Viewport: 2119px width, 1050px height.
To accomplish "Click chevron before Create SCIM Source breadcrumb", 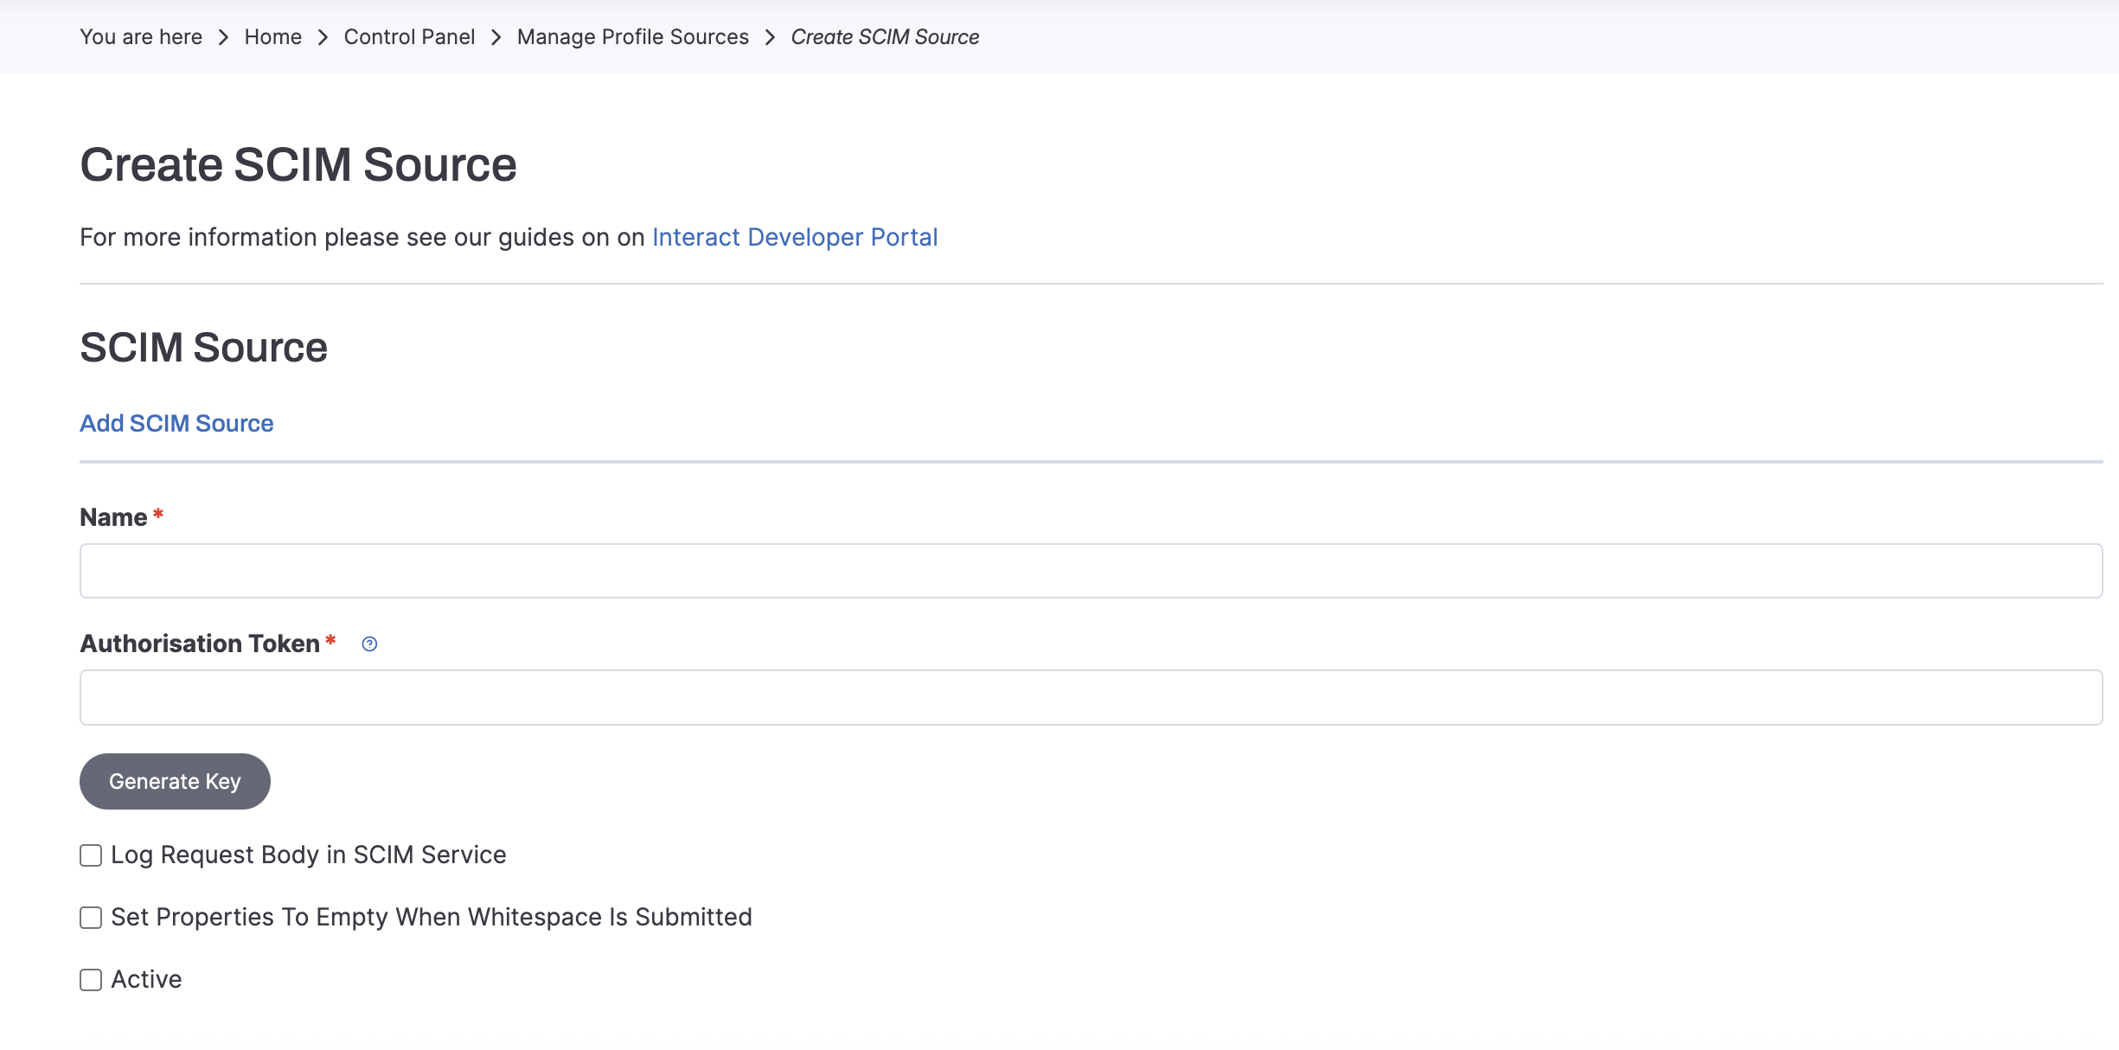I will pos(770,37).
